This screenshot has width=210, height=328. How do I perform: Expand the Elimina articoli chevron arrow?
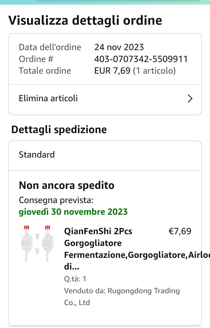(190, 99)
